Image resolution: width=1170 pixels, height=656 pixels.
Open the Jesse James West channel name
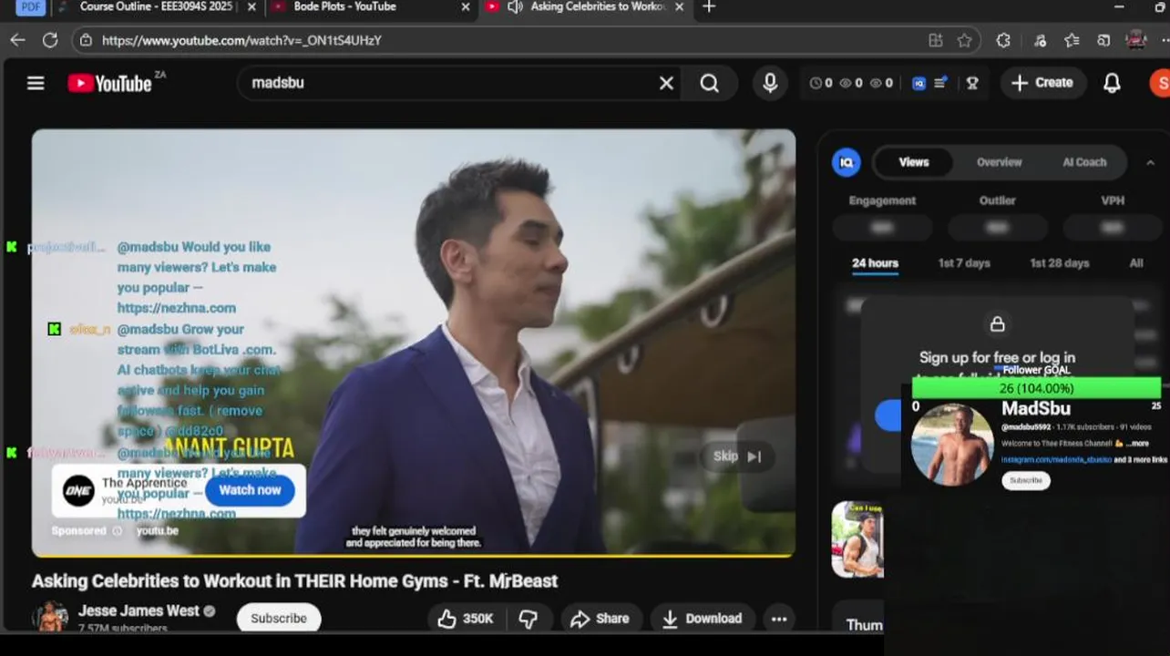point(139,610)
